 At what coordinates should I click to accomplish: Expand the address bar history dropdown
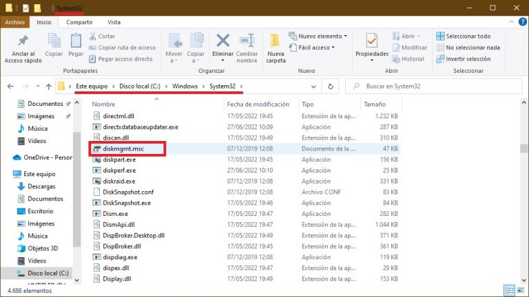pyautogui.click(x=313, y=87)
